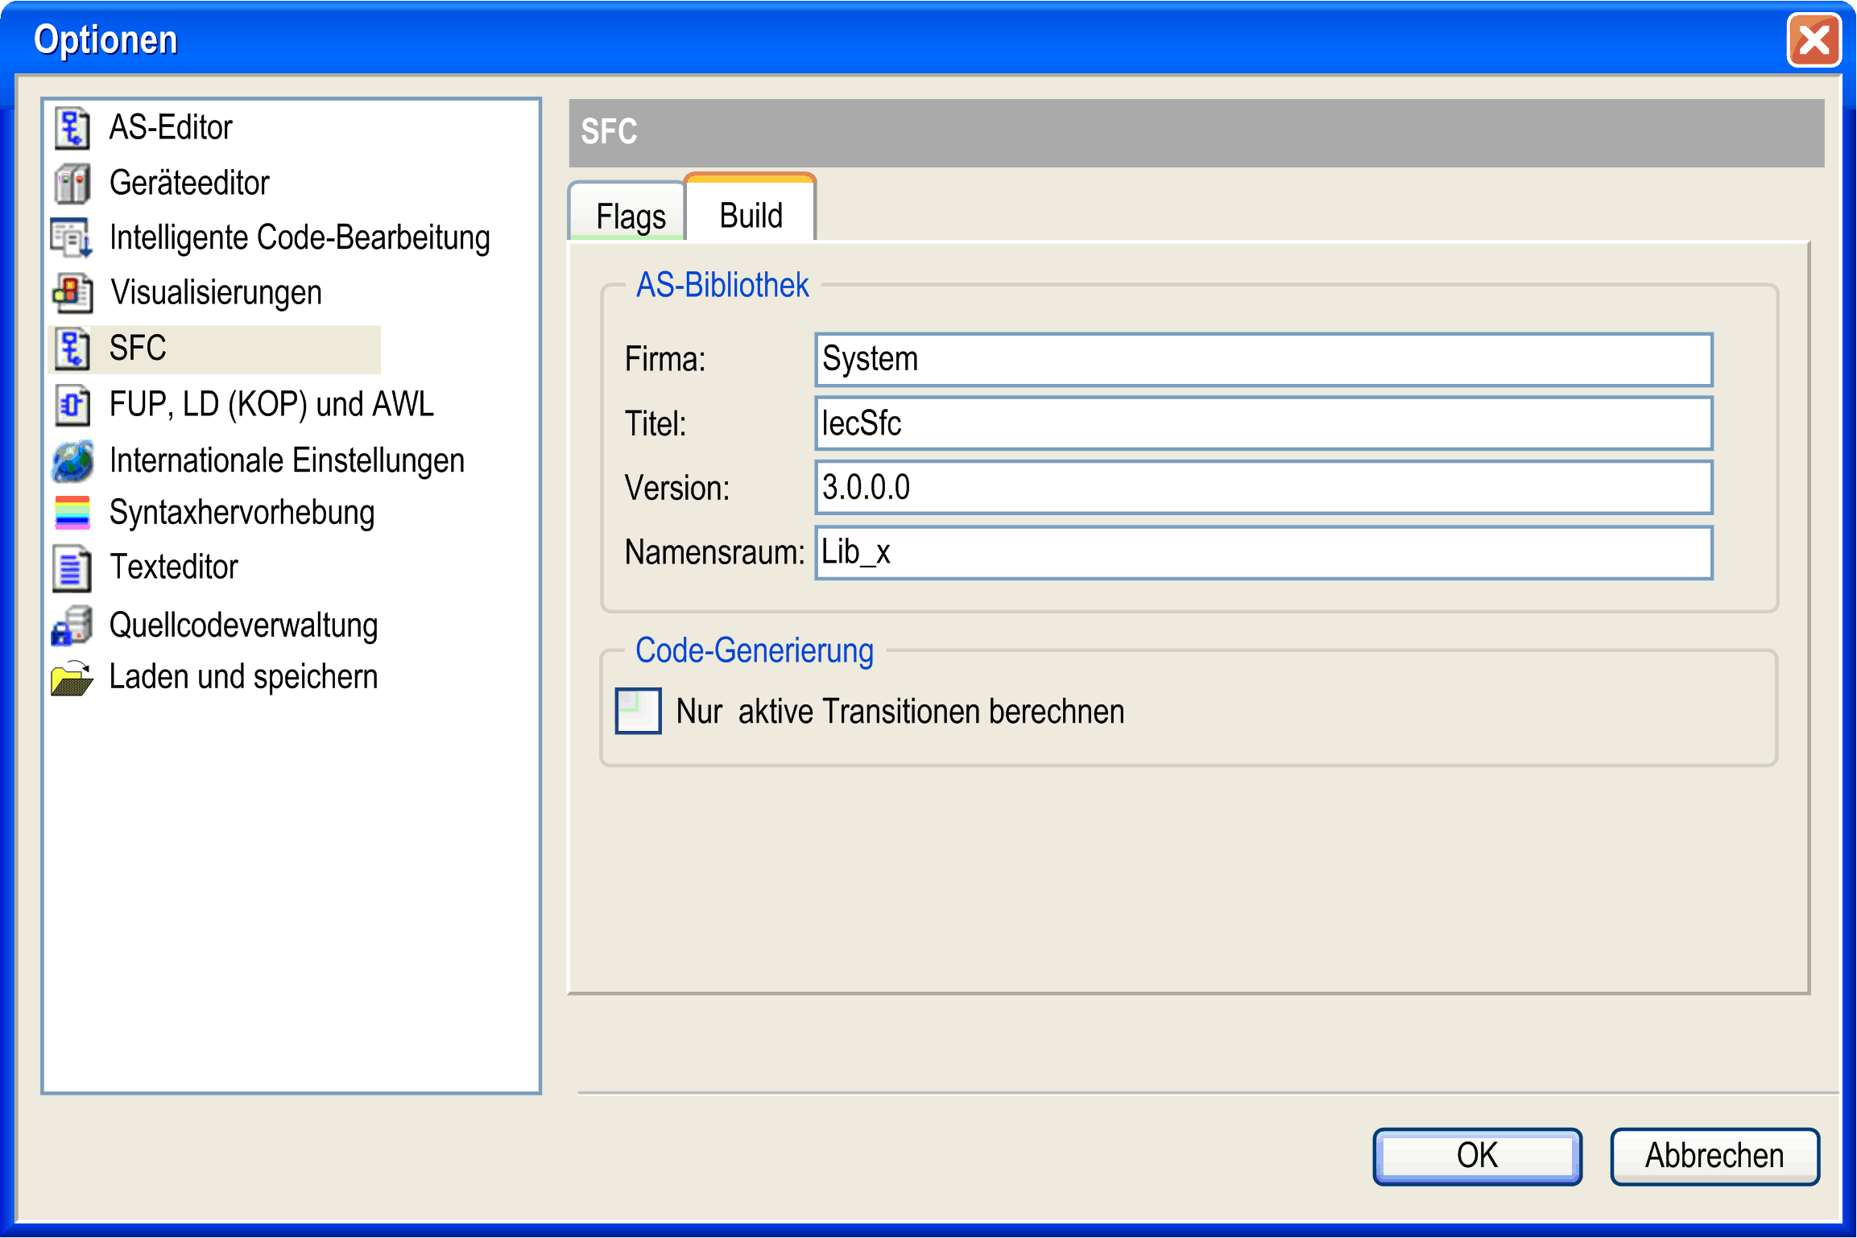This screenshot has width=1857, height=1238.
Task: Click the AS-Editor icon in the sidebar
Action: pyautogui.click(x=72, y=128)
